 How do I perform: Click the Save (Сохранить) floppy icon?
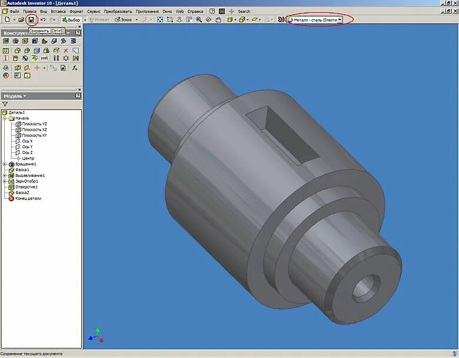[31, 19]
